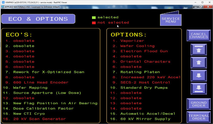Select option 11 obsolete entry
The height and width of the screenshot is (124, 213).
(x=126, y=93)
